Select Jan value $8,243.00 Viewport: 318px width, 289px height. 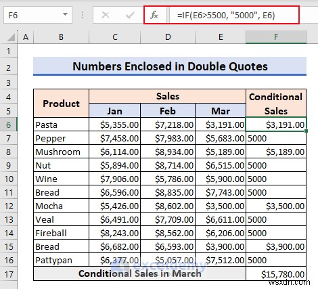[x=114, y=233]
